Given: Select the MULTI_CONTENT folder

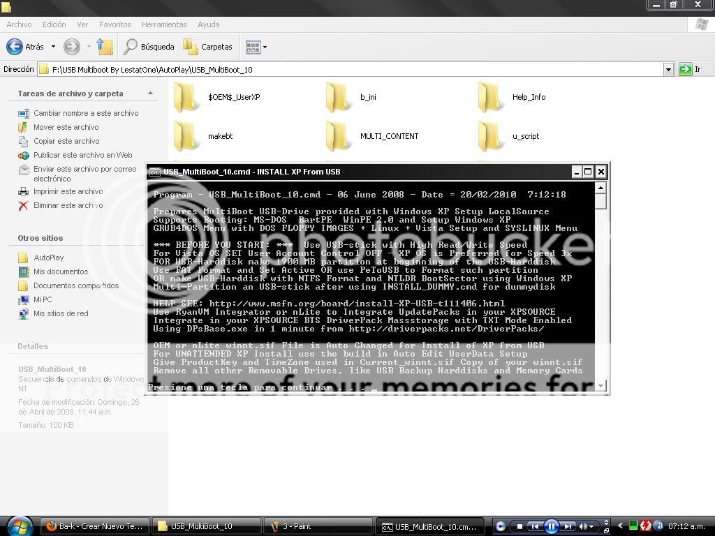Looking at the screenshot, I should [x=339, y=136].
